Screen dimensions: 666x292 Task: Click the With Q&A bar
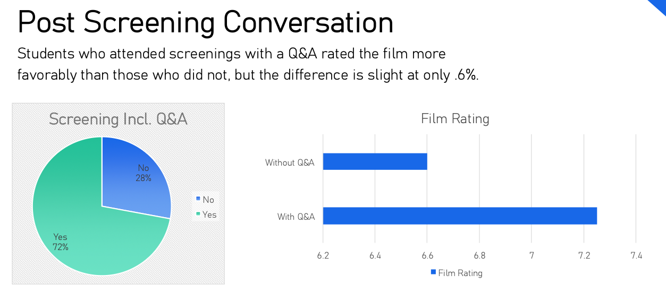tap(460, 216)
